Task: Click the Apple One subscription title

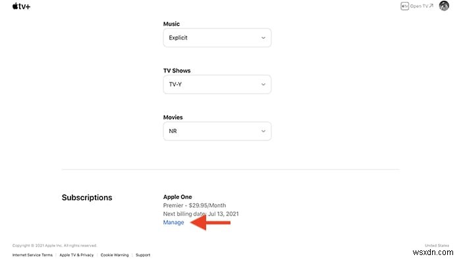Action: tap(178, 197)
